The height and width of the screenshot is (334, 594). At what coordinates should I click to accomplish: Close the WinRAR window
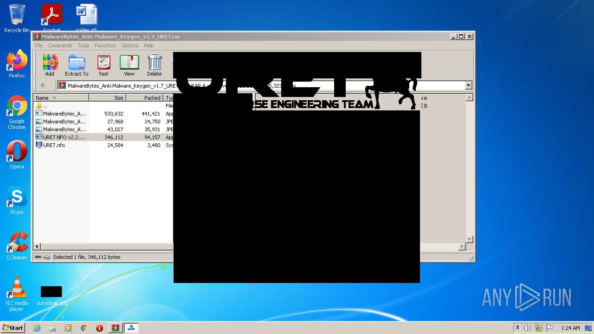pyautogui.click(x=470, y=37)
